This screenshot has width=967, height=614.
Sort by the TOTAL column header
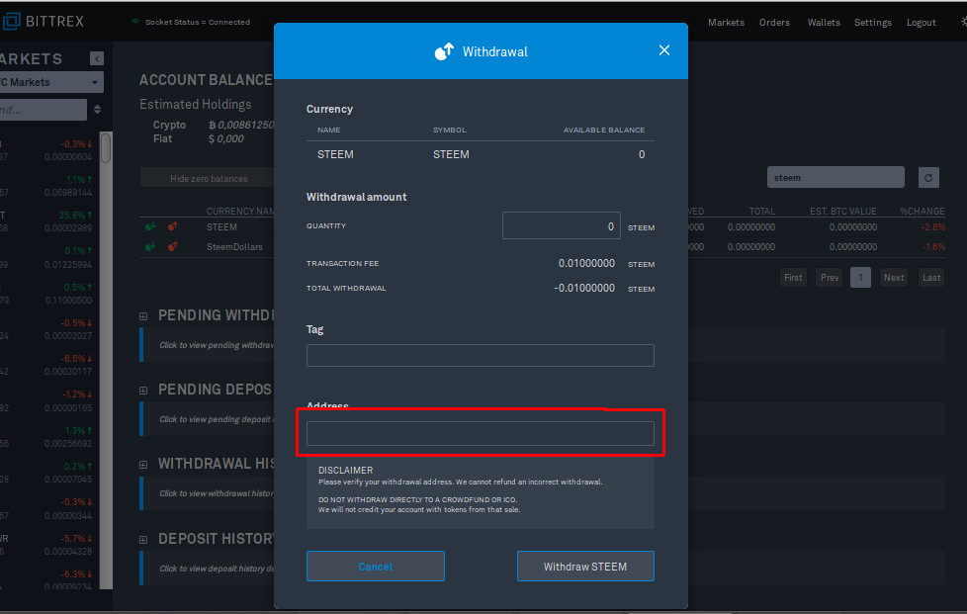pos(761,211)
